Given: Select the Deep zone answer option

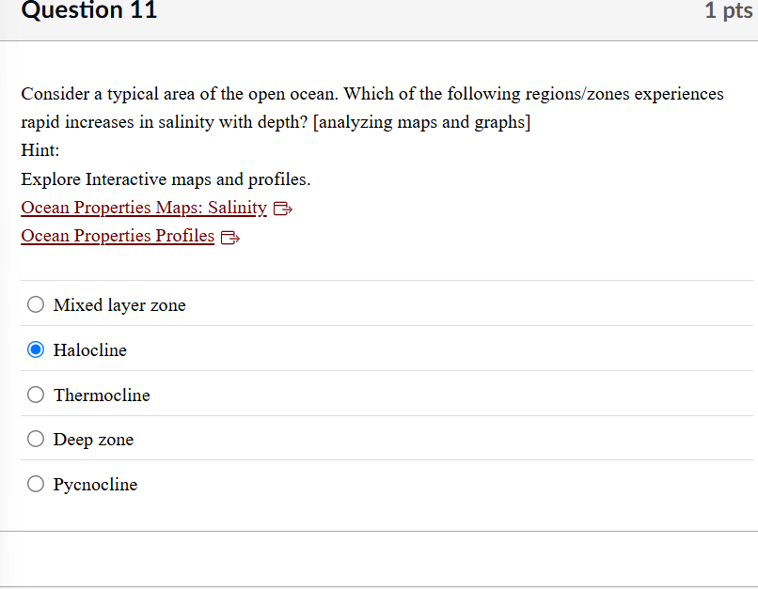Looking at the screenshot, I should (x=35, y=439).
